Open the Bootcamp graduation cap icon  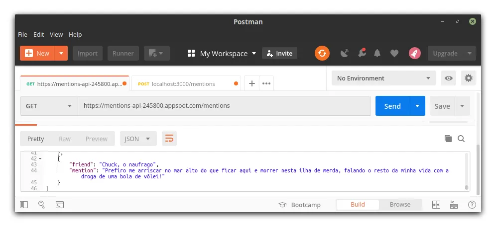pyautogui.click(x=282, y=205)
